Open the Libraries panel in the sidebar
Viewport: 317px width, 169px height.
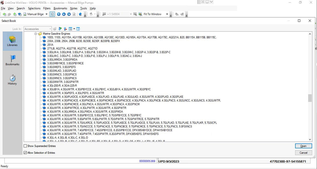pyautogui.click(x=12, y=41)
